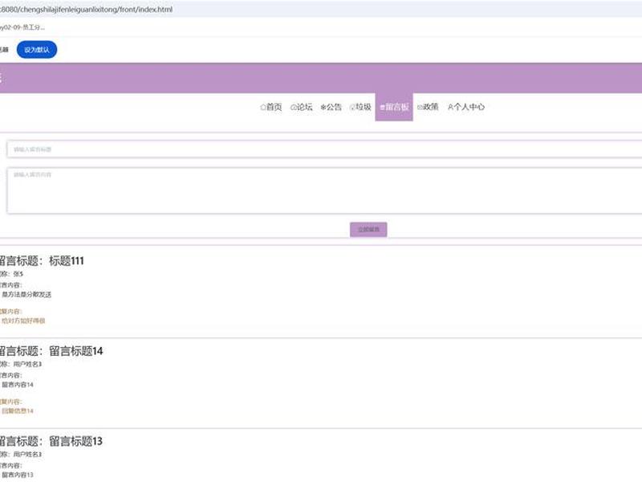Open the 政策 policy menu item

coord(428,107)
